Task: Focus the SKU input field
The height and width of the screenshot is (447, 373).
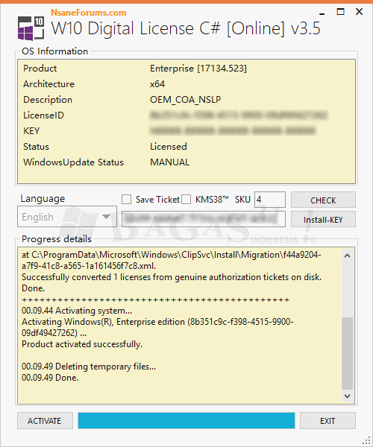Action: click(x=270, y=200)
